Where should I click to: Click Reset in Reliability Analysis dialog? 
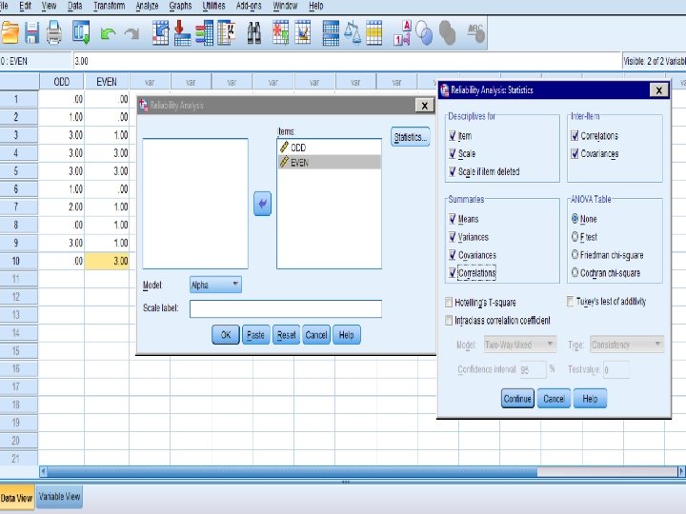(286, 335)
